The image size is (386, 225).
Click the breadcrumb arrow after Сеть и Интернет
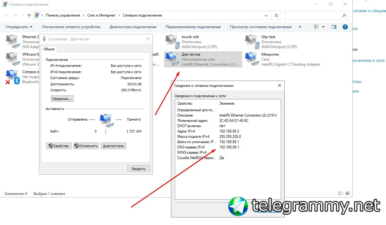point(119,15)
